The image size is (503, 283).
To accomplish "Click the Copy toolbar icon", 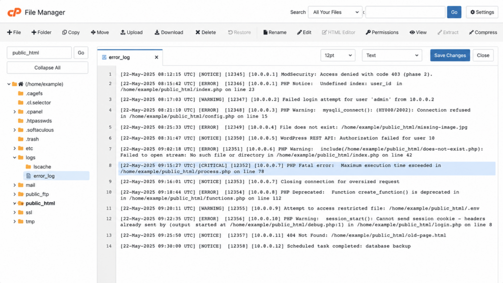I will [x=71, y=32].
